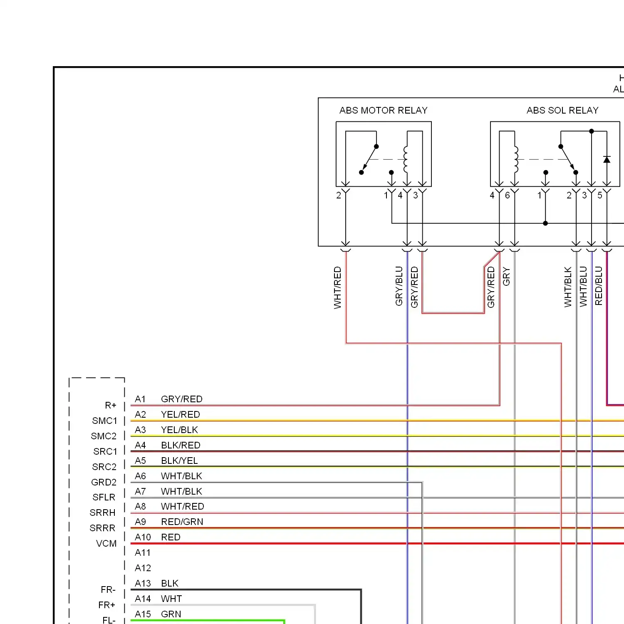Click the vertical WHT/BLU wire label
Viewport: 624px width, 624px height.
pos(583,287)
